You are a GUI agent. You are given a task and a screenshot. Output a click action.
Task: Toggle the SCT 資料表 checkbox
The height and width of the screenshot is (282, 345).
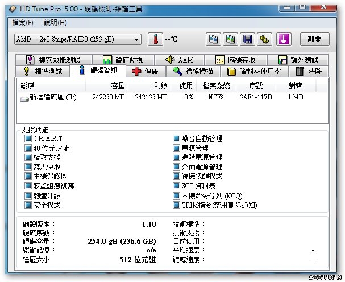coord(176,185)
